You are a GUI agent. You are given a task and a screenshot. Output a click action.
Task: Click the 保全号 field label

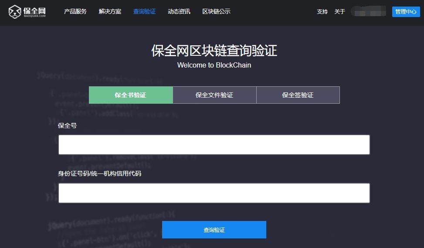[68, 126]
